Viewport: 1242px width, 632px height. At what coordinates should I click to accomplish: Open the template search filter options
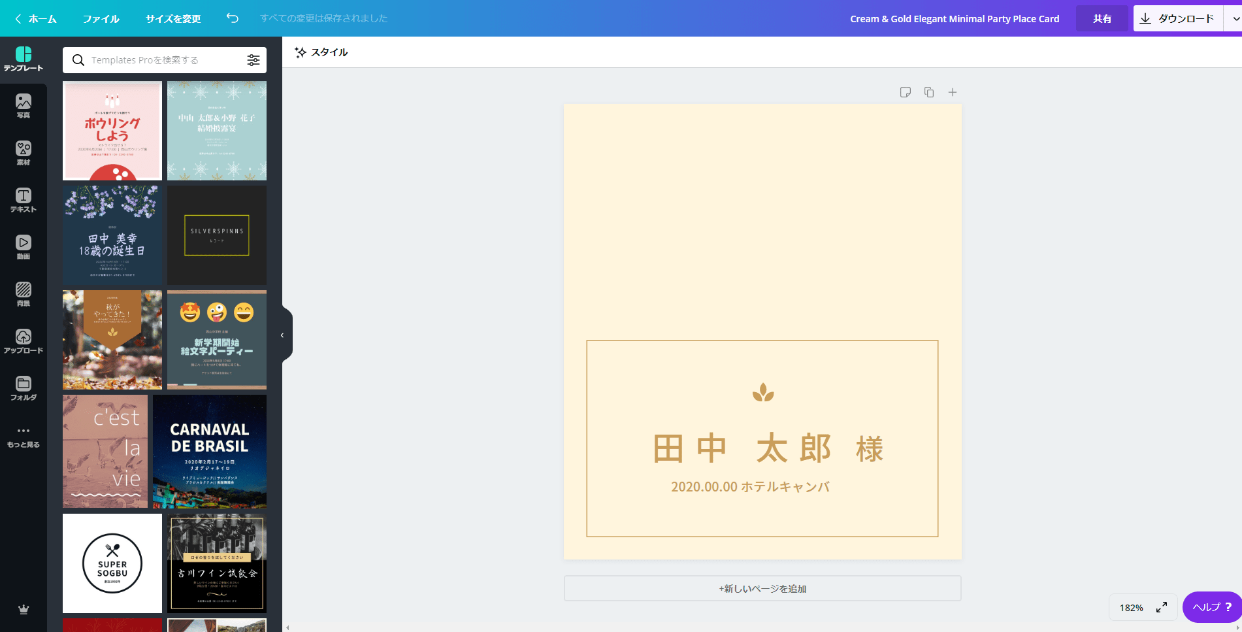[x=253, y=60]
